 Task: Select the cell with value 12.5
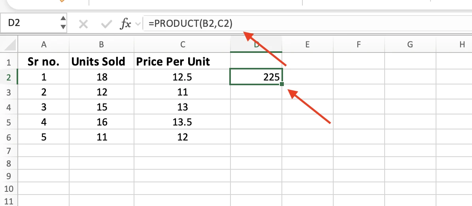point(182,77)
